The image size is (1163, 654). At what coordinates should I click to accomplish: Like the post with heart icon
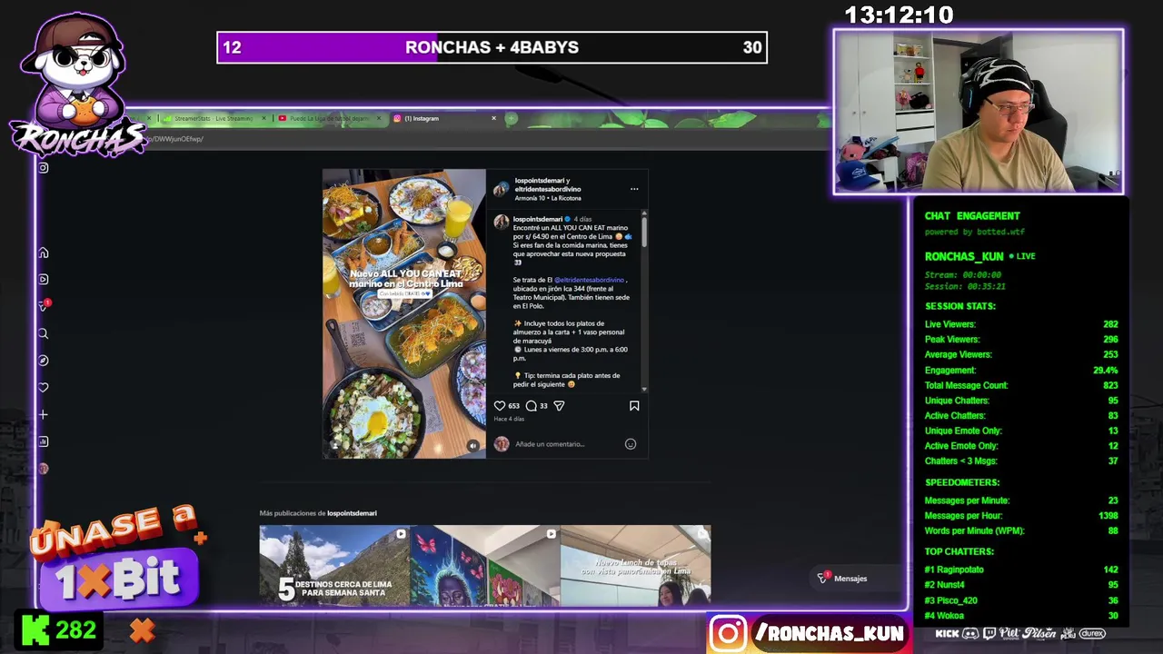pos(499,406)
